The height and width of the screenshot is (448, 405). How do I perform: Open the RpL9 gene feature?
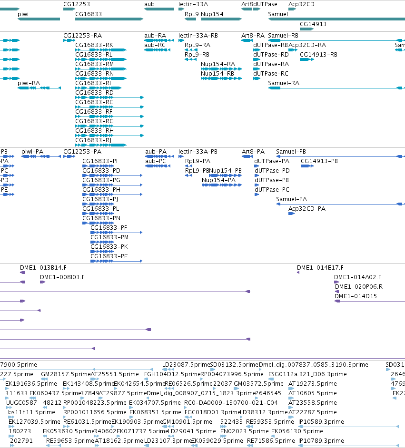click(x=190, y=19)
